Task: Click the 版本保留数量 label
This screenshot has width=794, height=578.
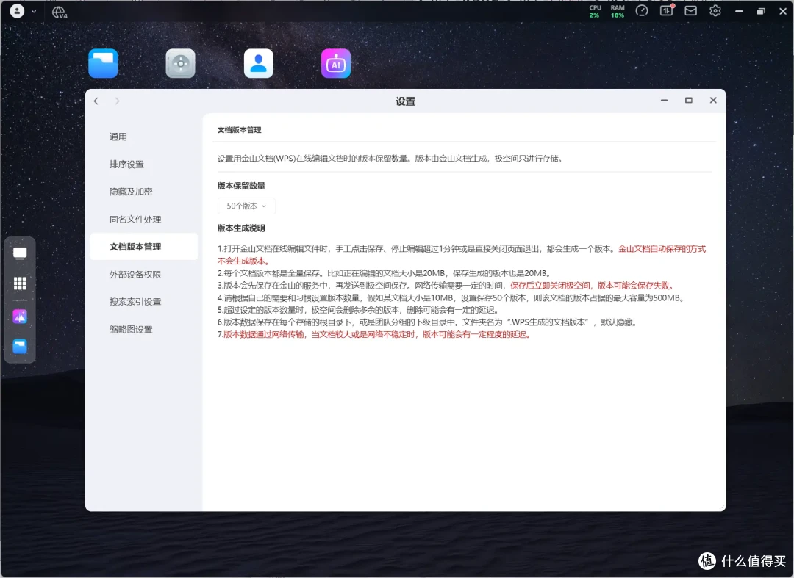Action: click(242, 186)
